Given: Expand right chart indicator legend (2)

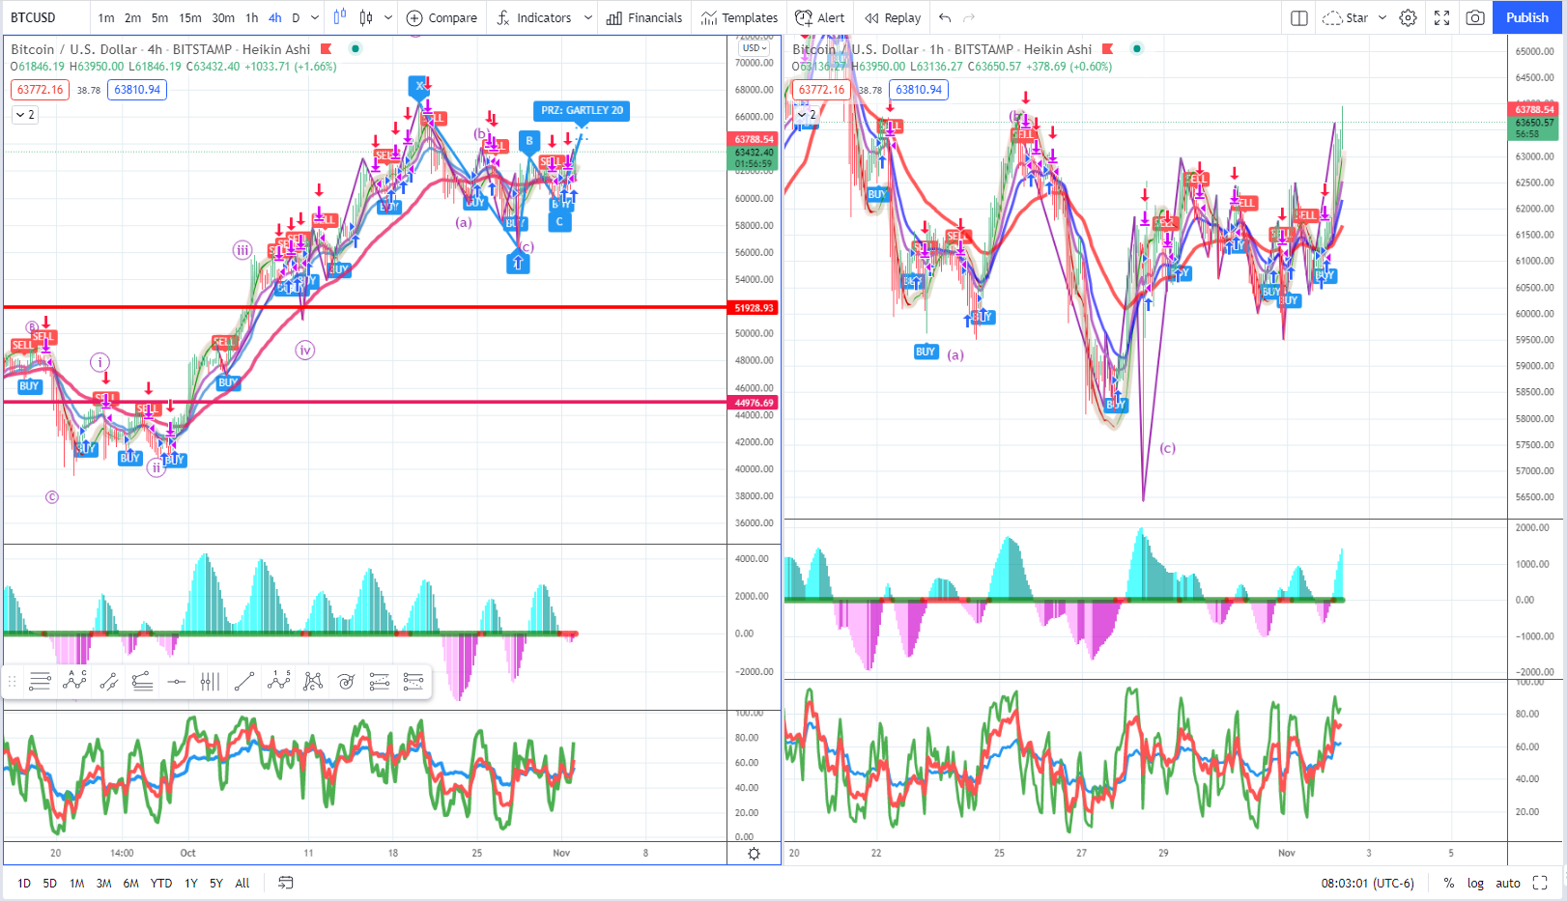Looking at the screenshot, I should [807, 115].
